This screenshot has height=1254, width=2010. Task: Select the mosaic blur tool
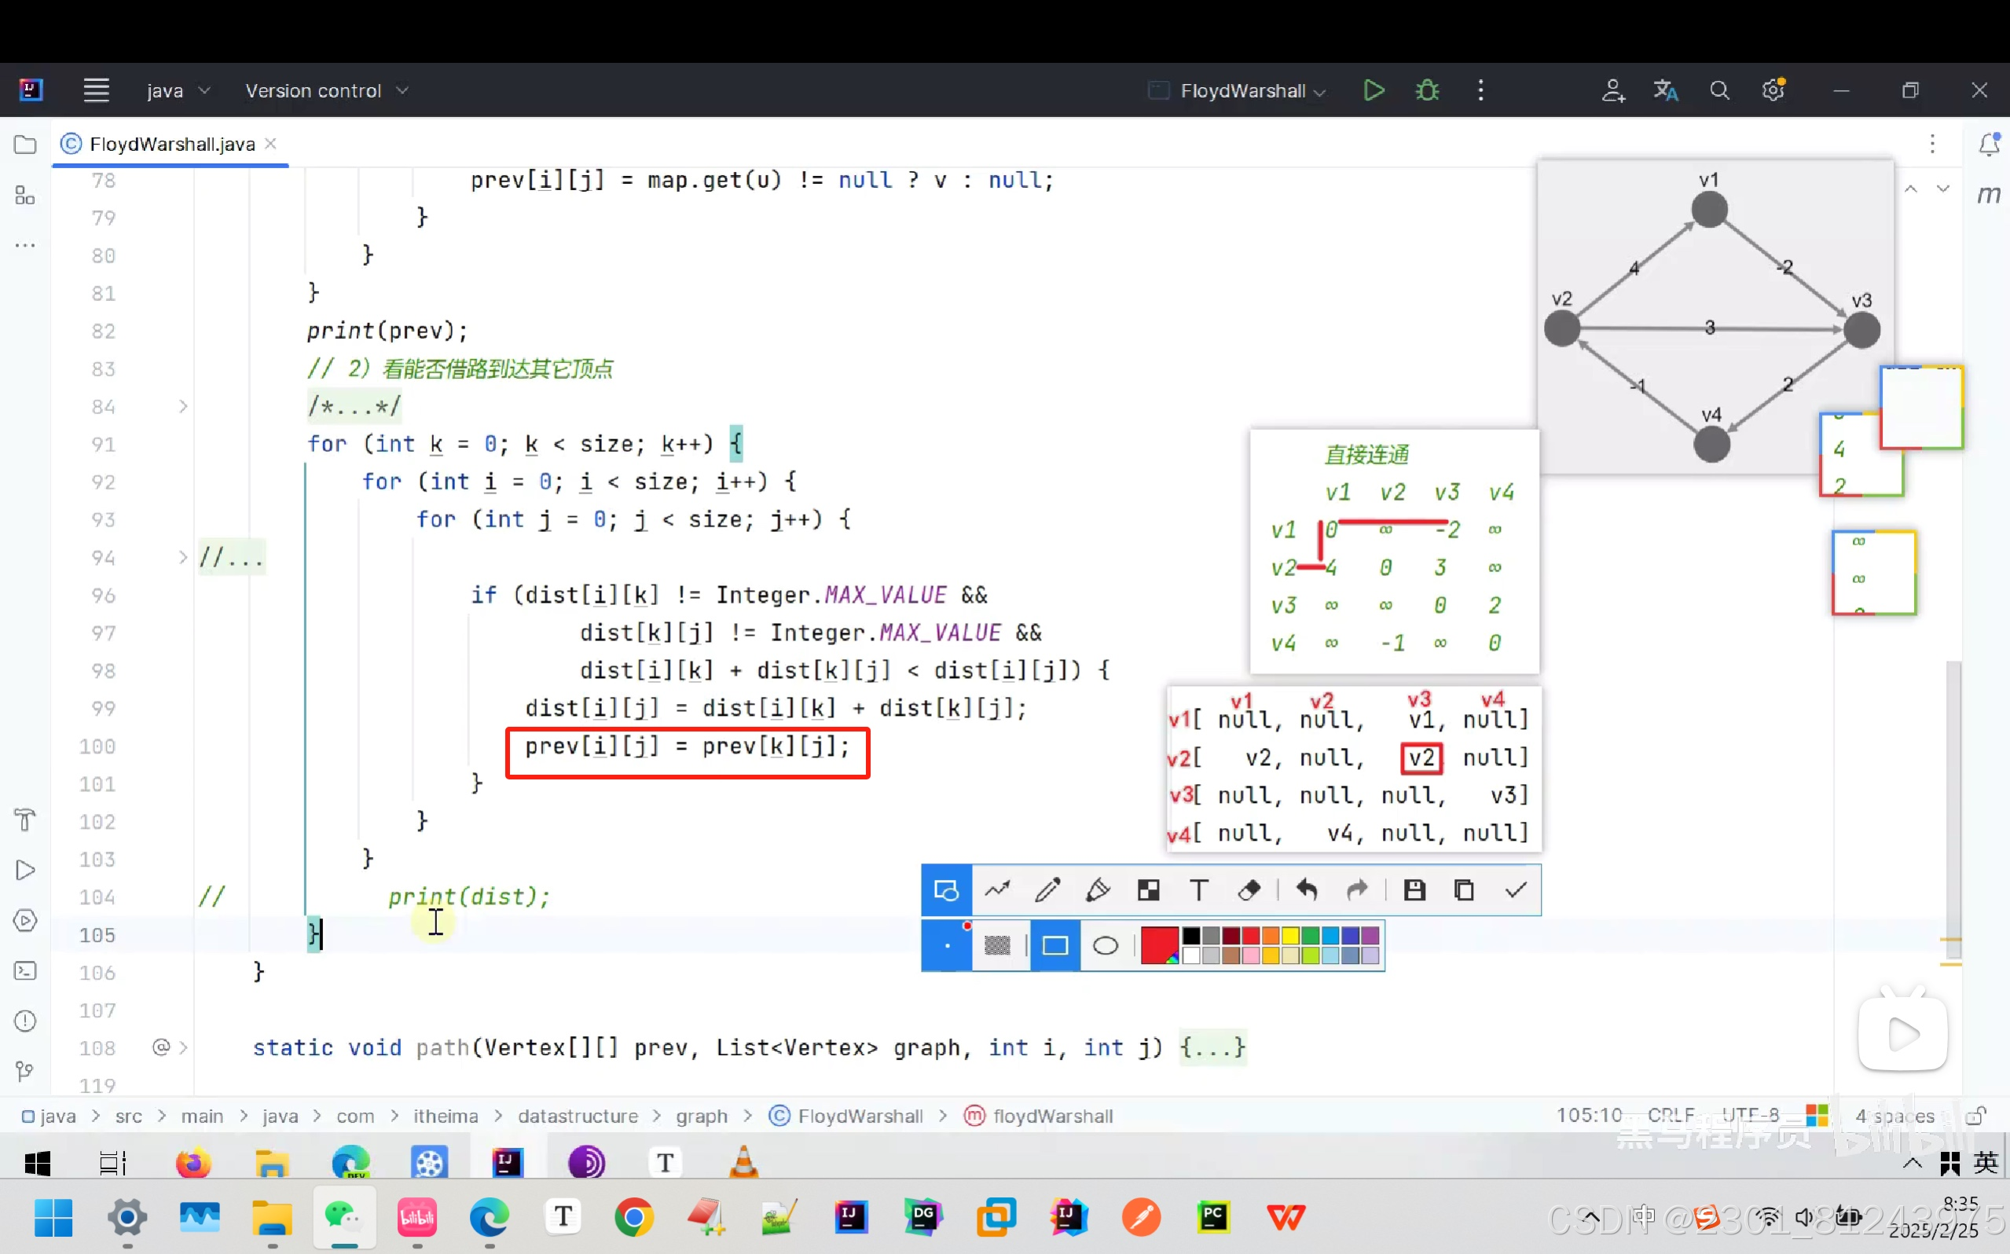click(1149, 890)
